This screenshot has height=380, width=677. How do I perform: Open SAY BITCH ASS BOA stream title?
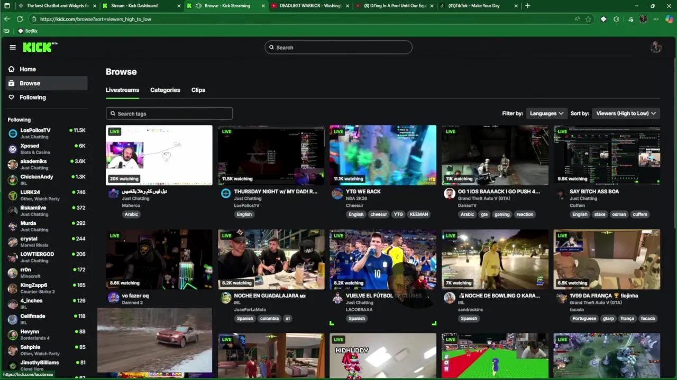click(x=594, y=192)
